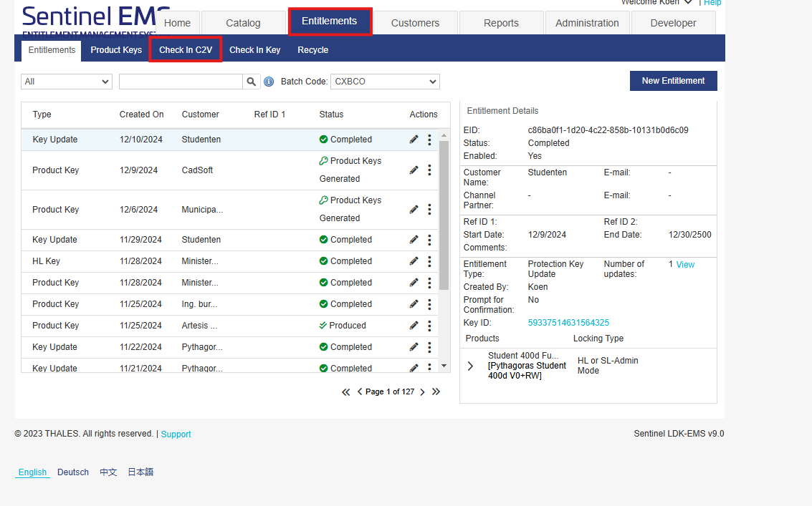Image resolution: width=812 pixels, height=506 pixels.
Task: Click the Sentinel EMS logo
Action: [x=96, y=21]
